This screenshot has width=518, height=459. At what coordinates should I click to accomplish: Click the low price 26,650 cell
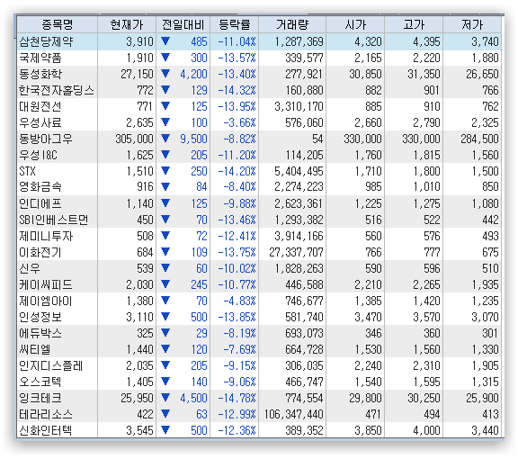(482, 74)
